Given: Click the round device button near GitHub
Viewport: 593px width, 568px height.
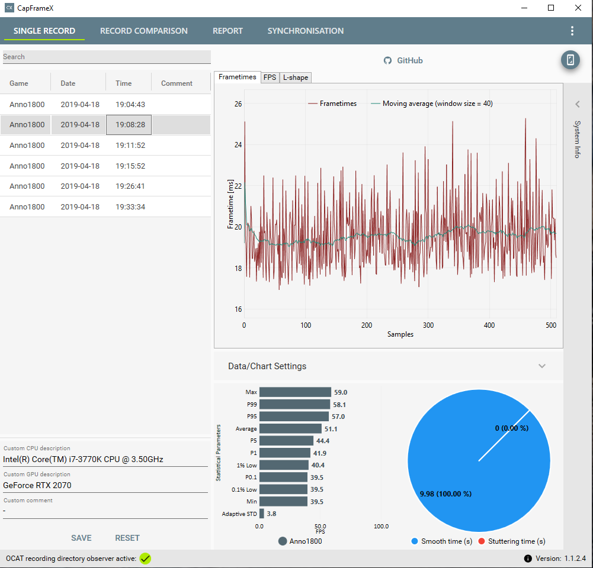Looking at the screenshot, I should click(x=570, y=60).
